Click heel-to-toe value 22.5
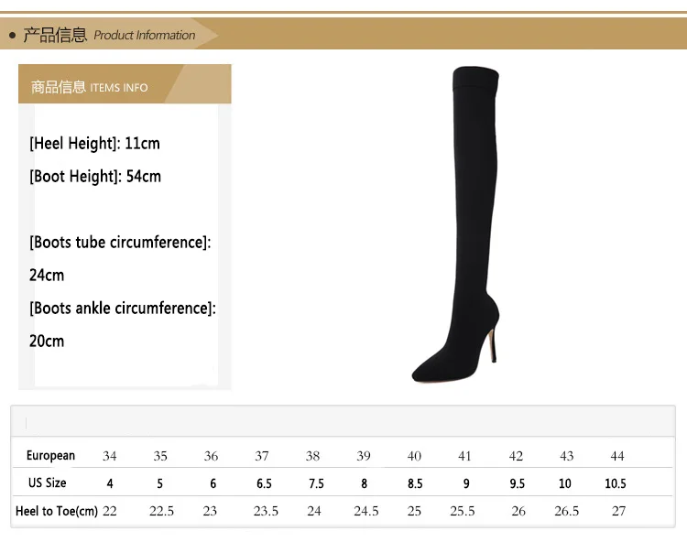The width and height of the screenshot is (687, 553). (x=161, y=511)
